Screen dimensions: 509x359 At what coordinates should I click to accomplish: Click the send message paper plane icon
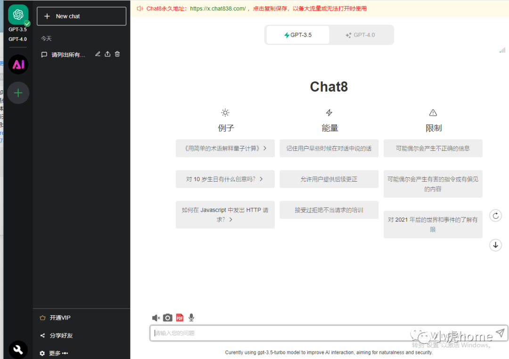point(500,333)
